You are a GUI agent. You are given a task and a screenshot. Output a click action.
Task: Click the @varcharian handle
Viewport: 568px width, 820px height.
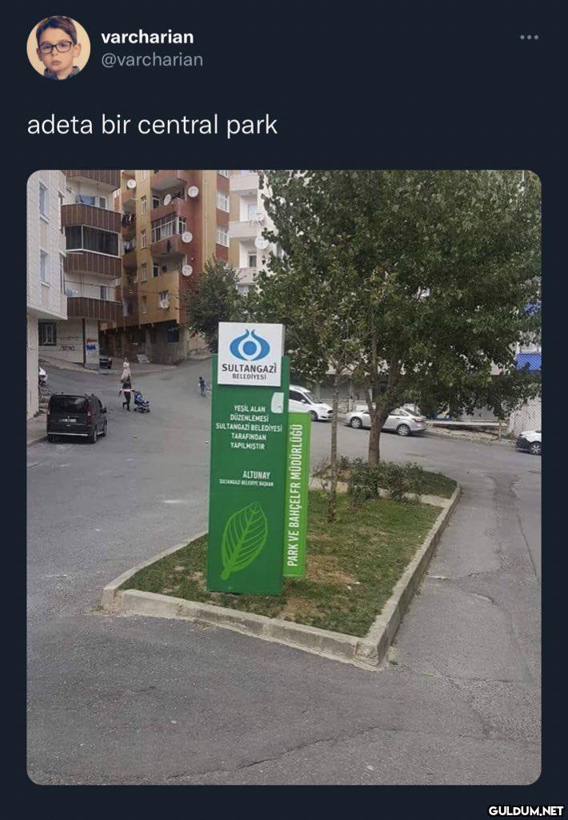[152, 59]
